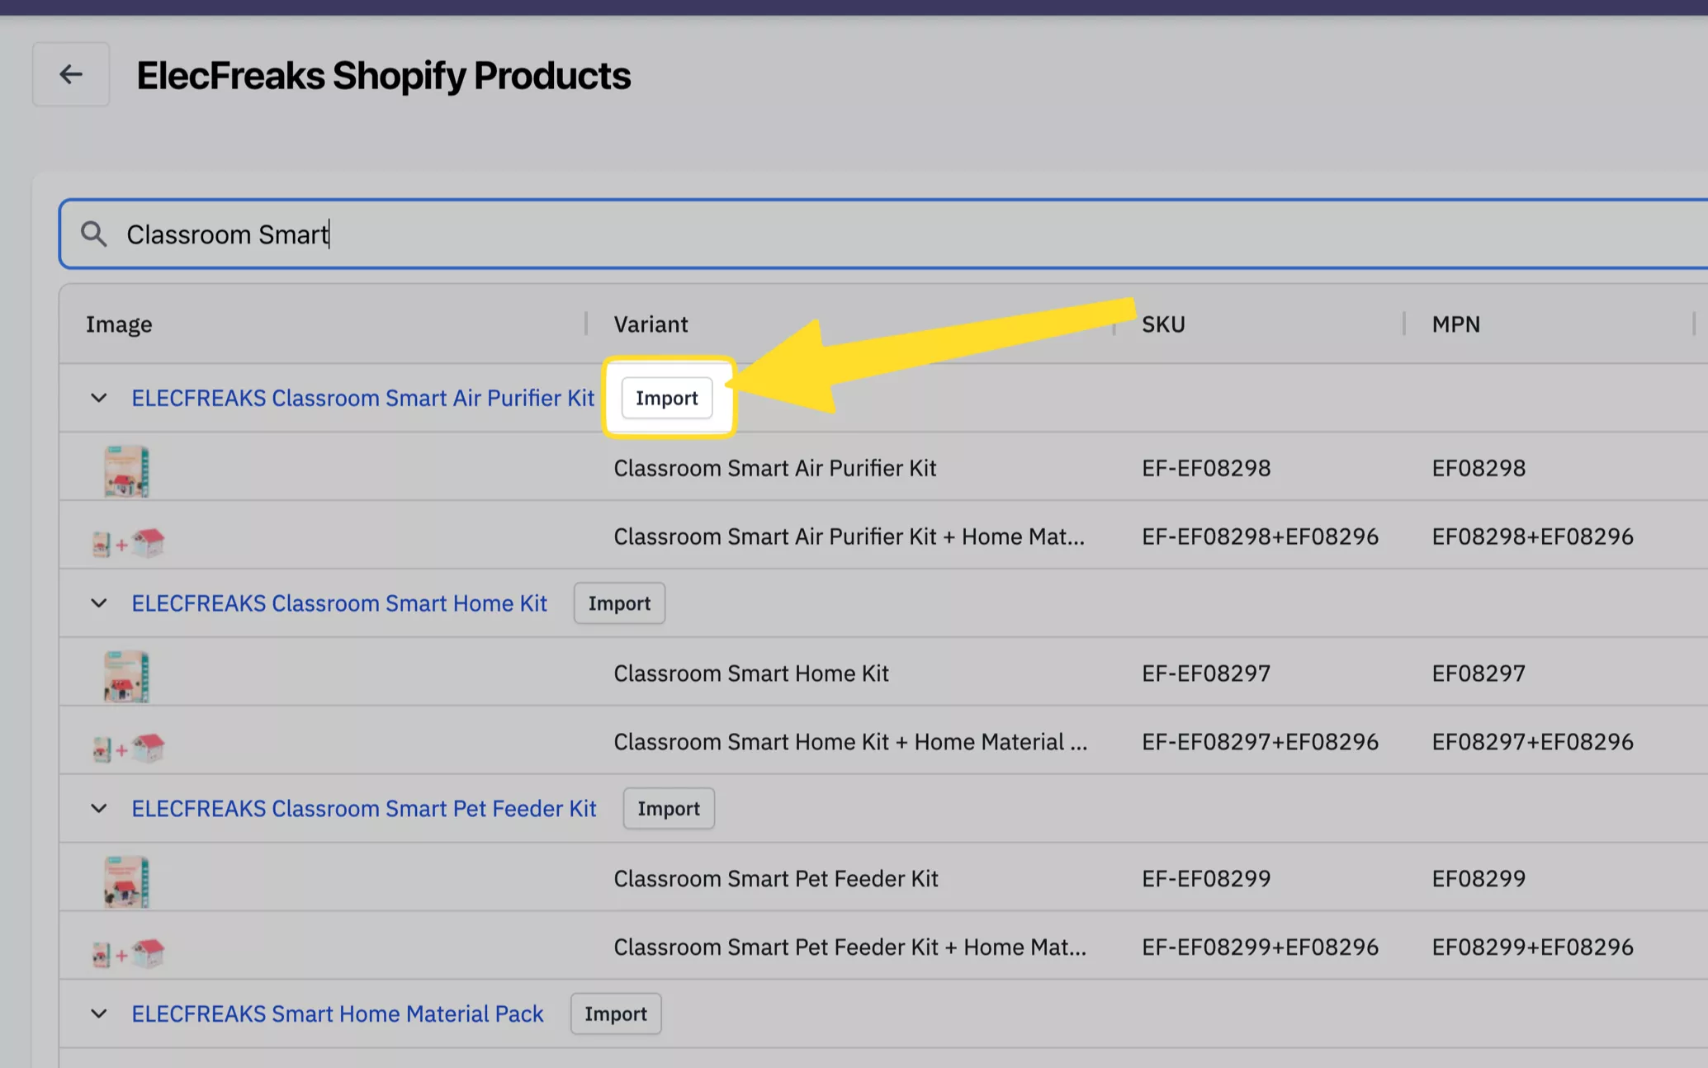Click MPN value EF08299
This screenshot has width=1708, height=1068.
click(1479, 878)
